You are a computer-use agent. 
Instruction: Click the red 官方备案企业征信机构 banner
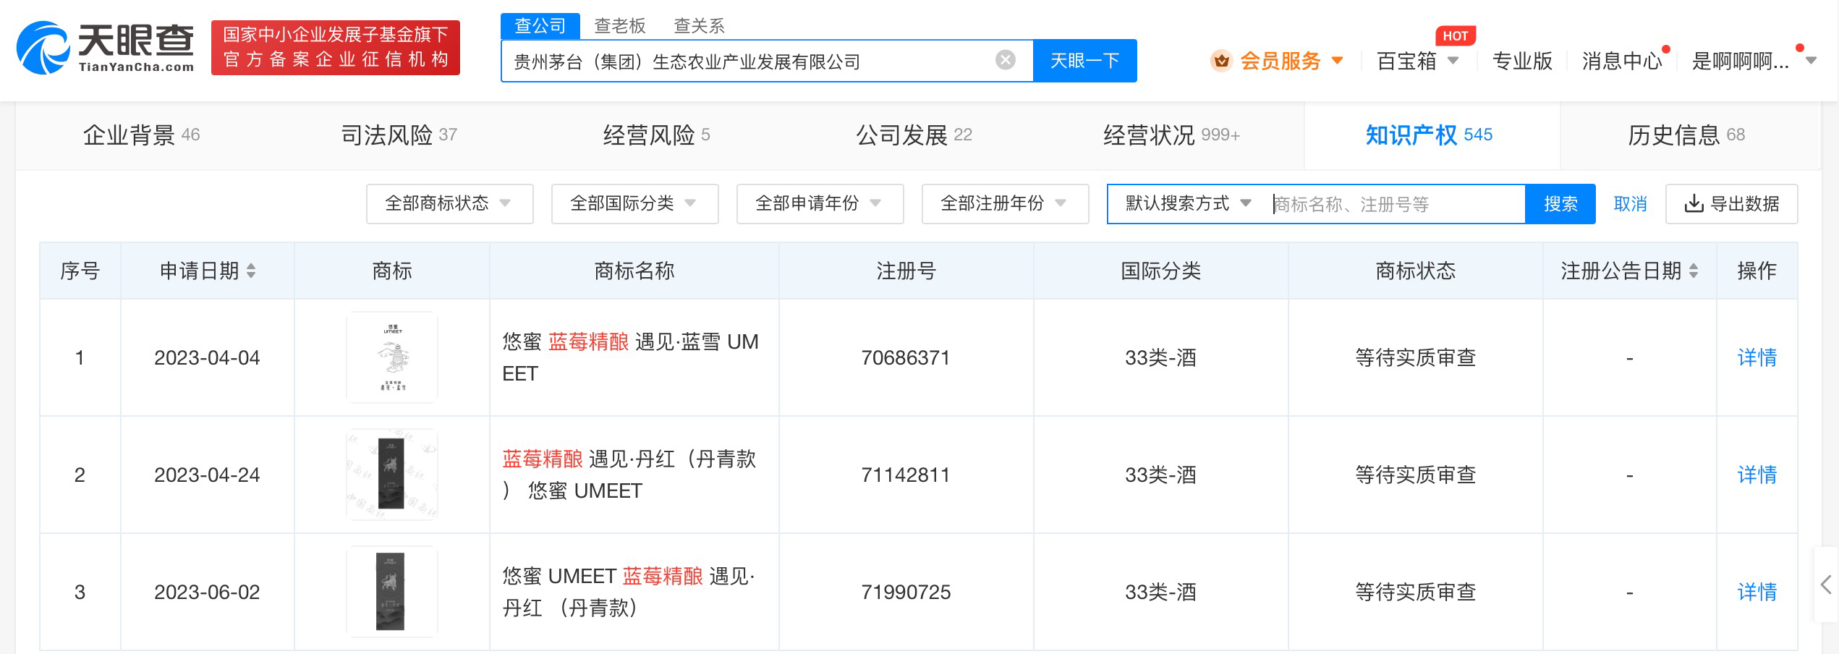336,48
